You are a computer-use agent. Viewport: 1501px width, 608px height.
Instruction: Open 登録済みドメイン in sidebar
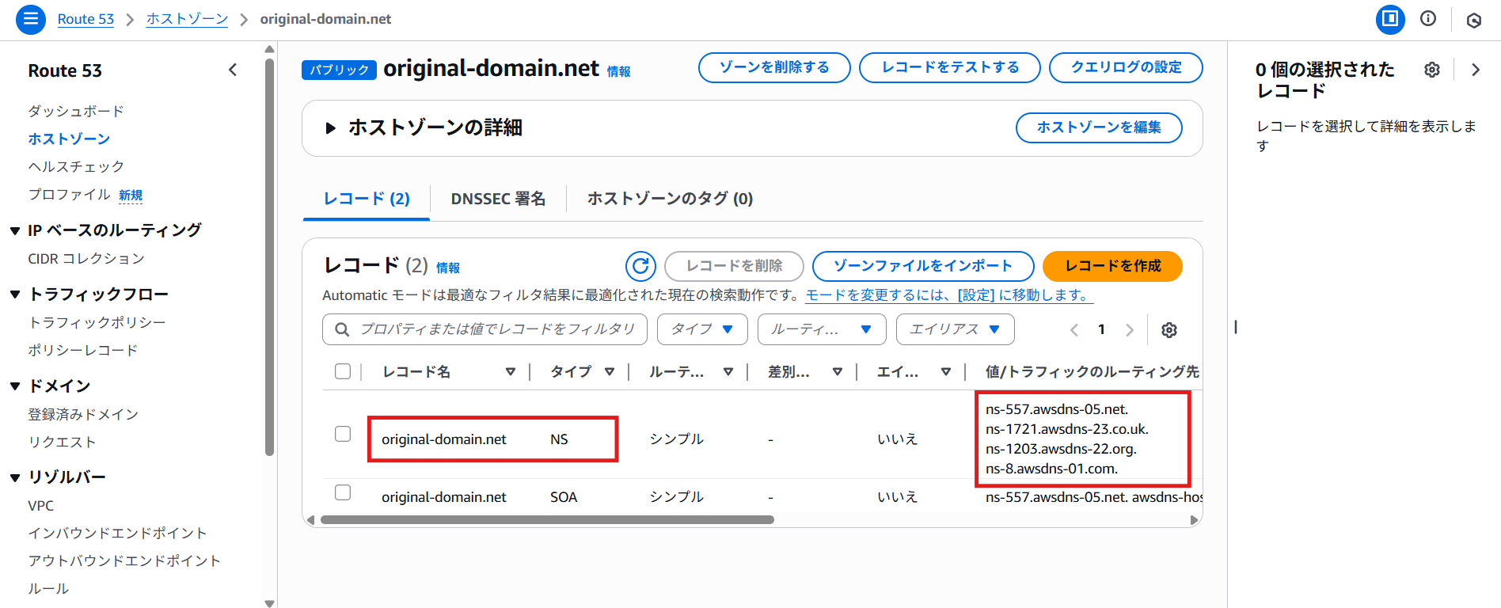pyautogui.click(x=83, y=414)
